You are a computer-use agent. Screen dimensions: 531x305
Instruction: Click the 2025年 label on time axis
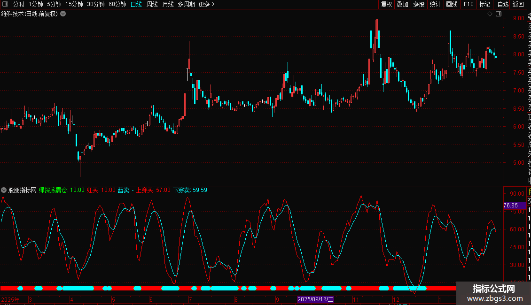(10, 299)
